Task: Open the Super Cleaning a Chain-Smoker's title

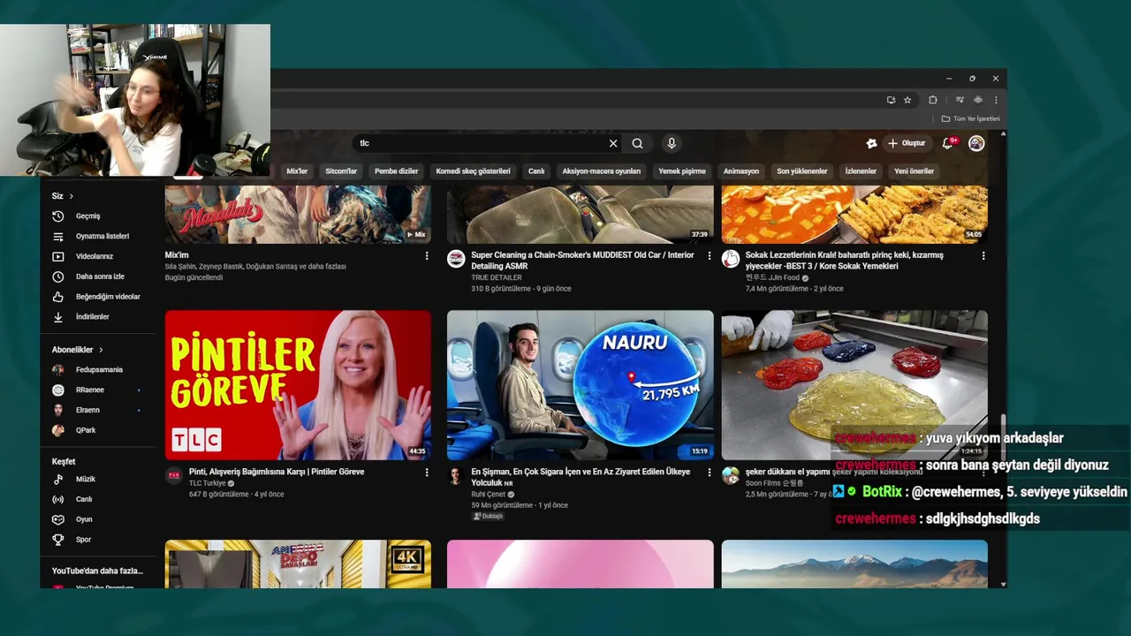Action: coord(582,261)
